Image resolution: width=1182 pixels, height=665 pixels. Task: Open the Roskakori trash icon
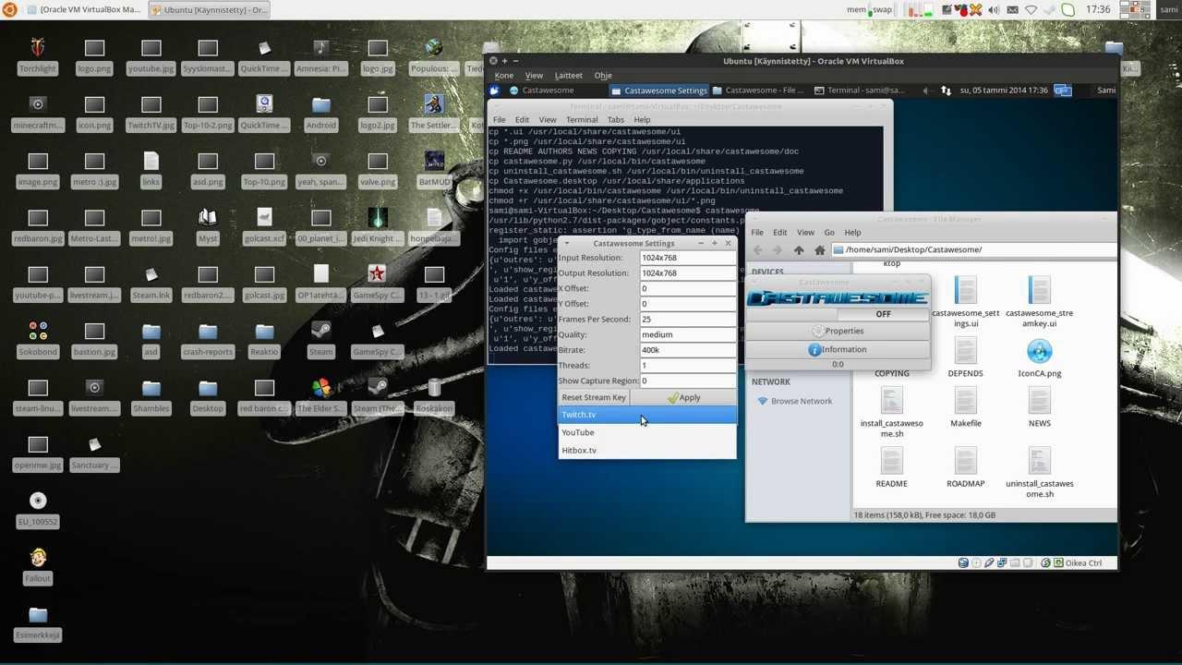[x=434, y=388]
